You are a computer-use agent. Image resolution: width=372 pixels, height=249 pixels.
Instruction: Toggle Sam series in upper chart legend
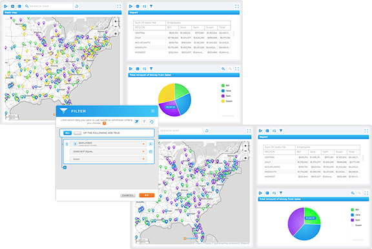226,96
